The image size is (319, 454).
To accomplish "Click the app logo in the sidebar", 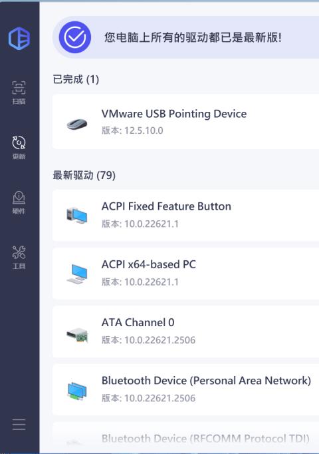I will tap(19, 38).
